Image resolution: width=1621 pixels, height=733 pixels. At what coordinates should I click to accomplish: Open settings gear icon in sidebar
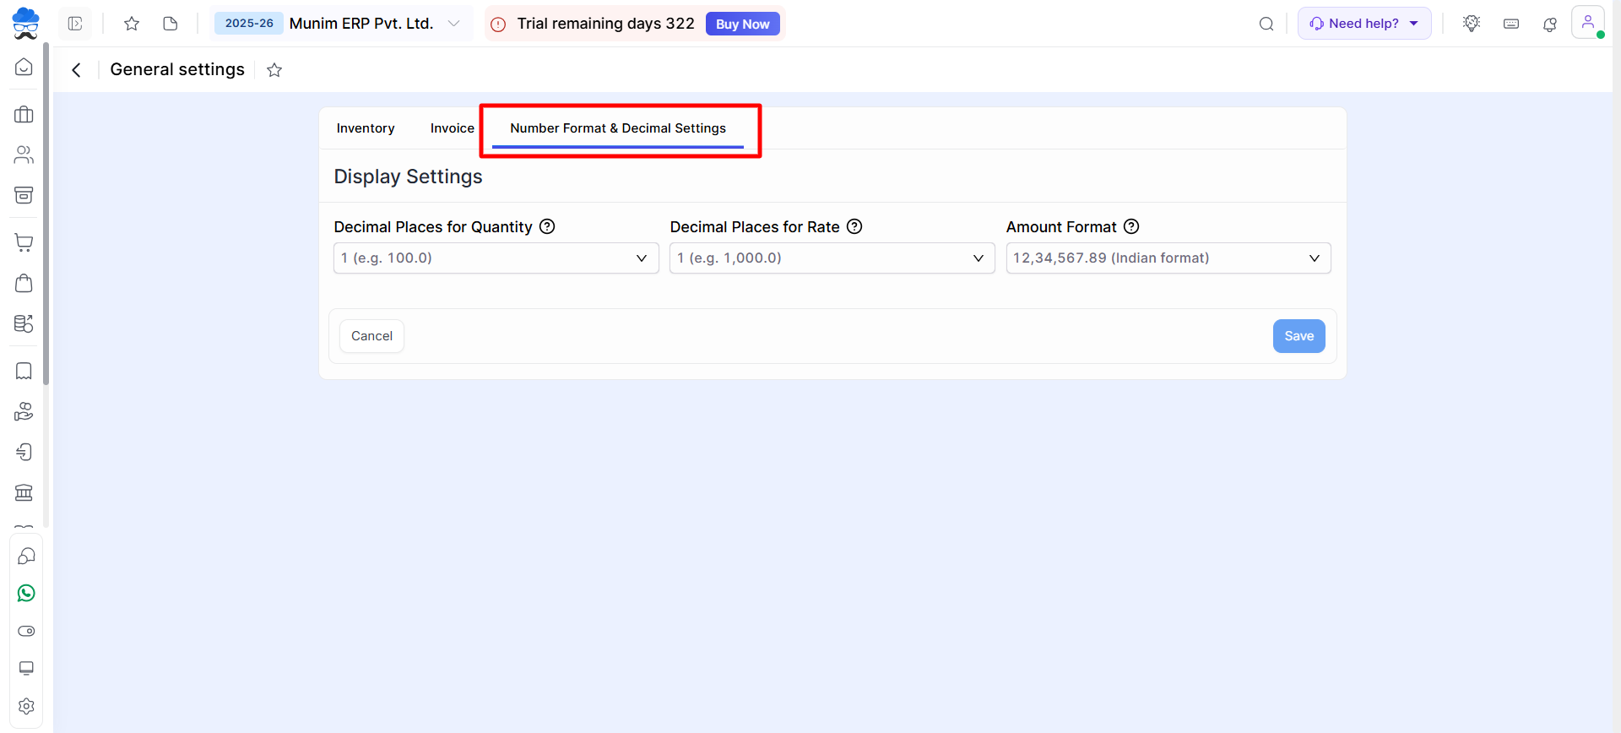pos(26,706)
